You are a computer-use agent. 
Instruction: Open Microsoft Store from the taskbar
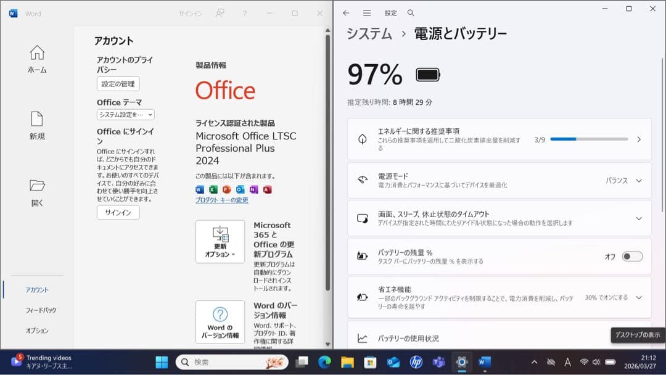point(371,362)
